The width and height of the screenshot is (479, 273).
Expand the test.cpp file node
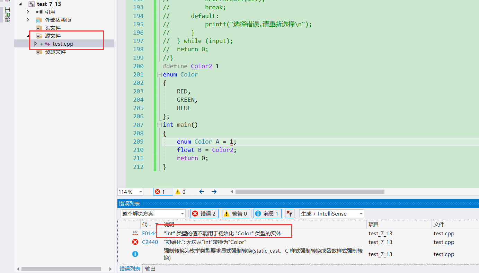[x=35, y=44]
